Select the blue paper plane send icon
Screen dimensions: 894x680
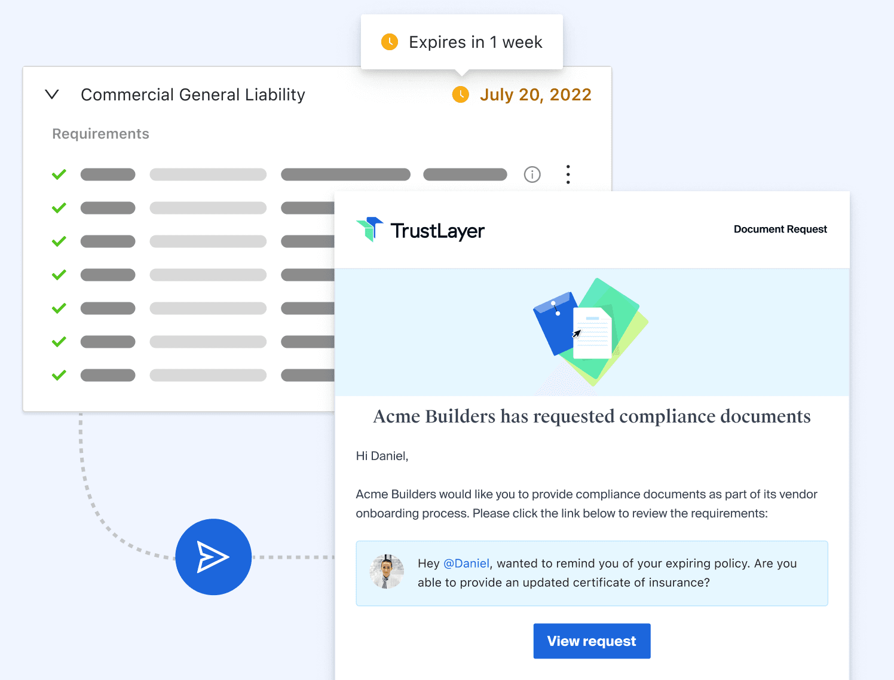tap(213, 557)
